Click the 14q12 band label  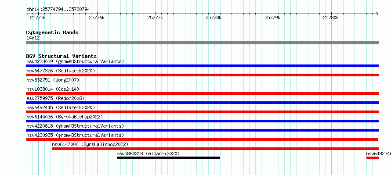tap(33, 38)
